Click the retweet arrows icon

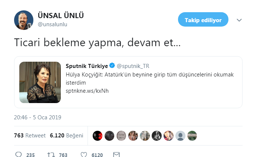click(51, 154)
